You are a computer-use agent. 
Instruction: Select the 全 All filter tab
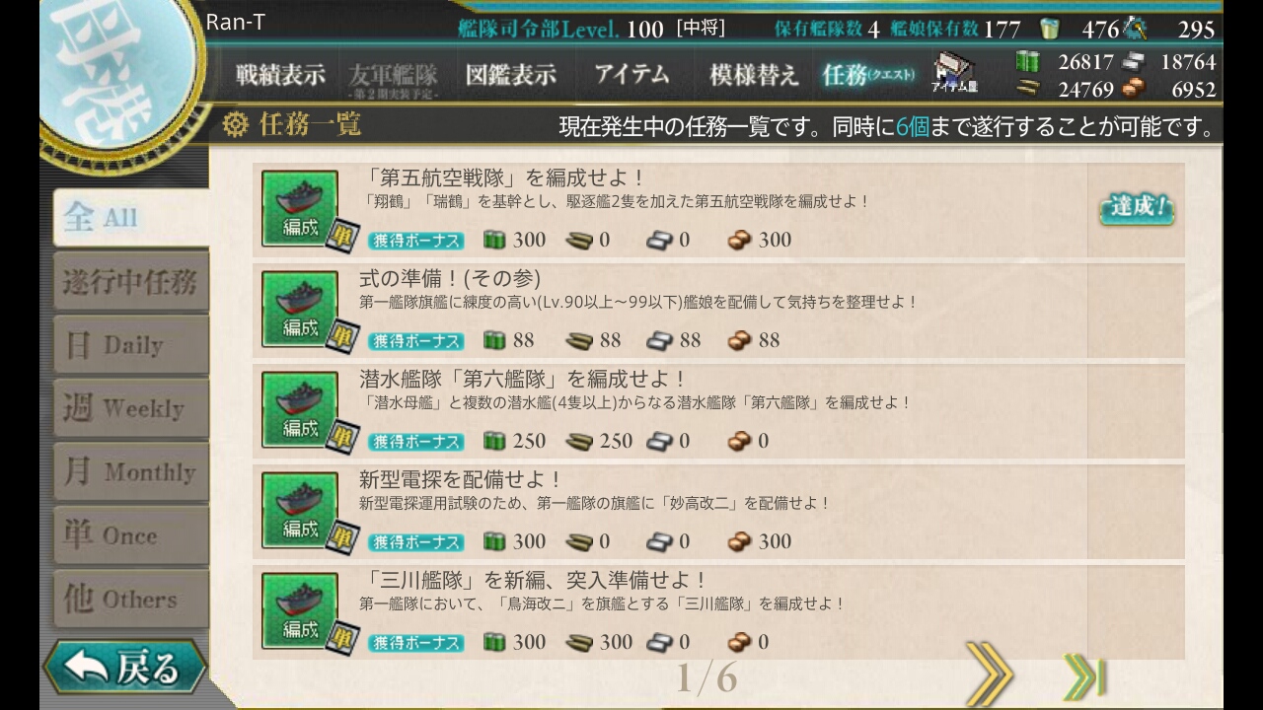point(130,217)
